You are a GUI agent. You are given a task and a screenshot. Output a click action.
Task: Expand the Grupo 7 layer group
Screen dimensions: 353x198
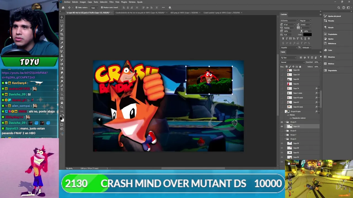point(285,135)
